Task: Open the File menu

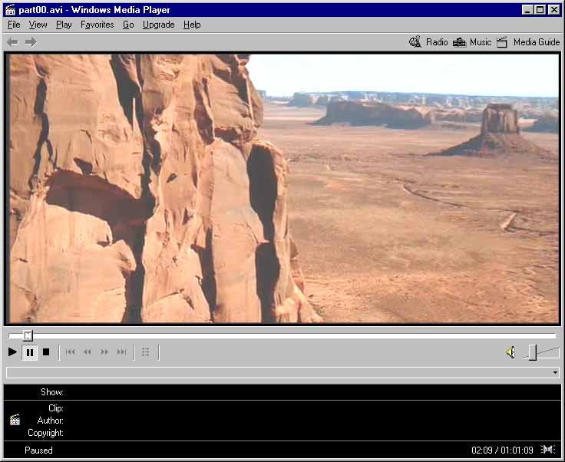Action: tap(14, 25)
